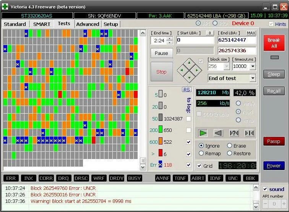Toggle the Hints checkbox
289x212 pixels.
(x=271, y=24)
